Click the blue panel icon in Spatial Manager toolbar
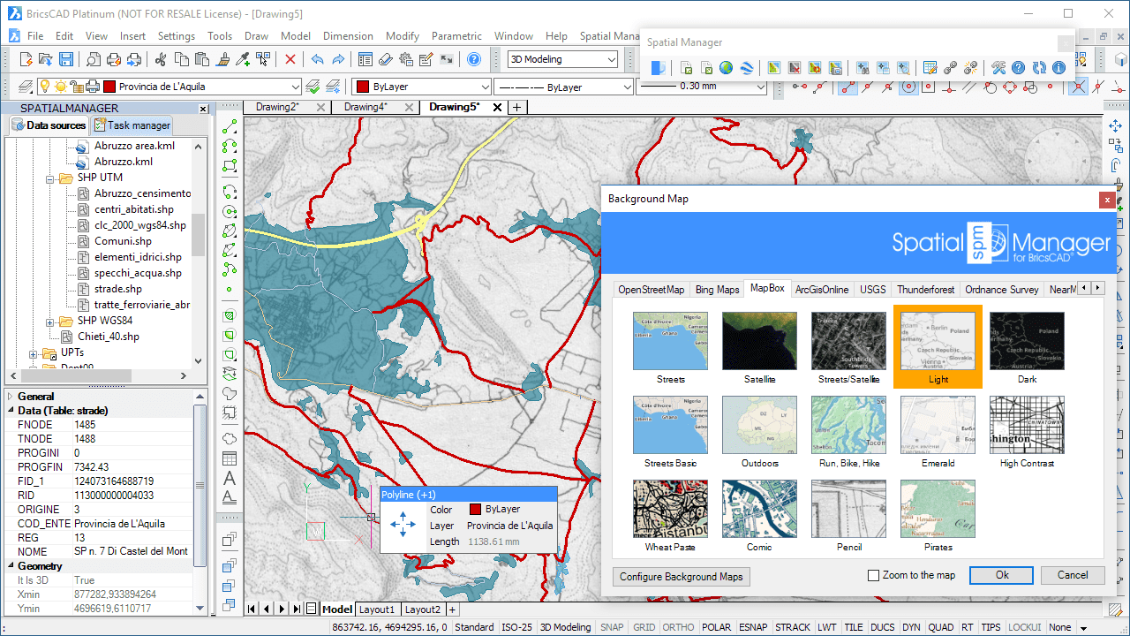This screenshot has width=1130, height=636. pos(659,67)
